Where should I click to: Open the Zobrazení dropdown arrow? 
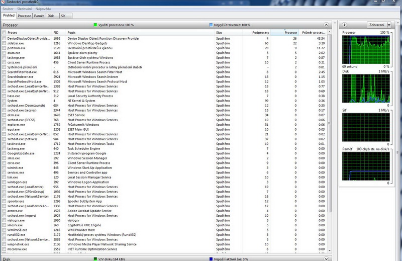tap(389, 25)
